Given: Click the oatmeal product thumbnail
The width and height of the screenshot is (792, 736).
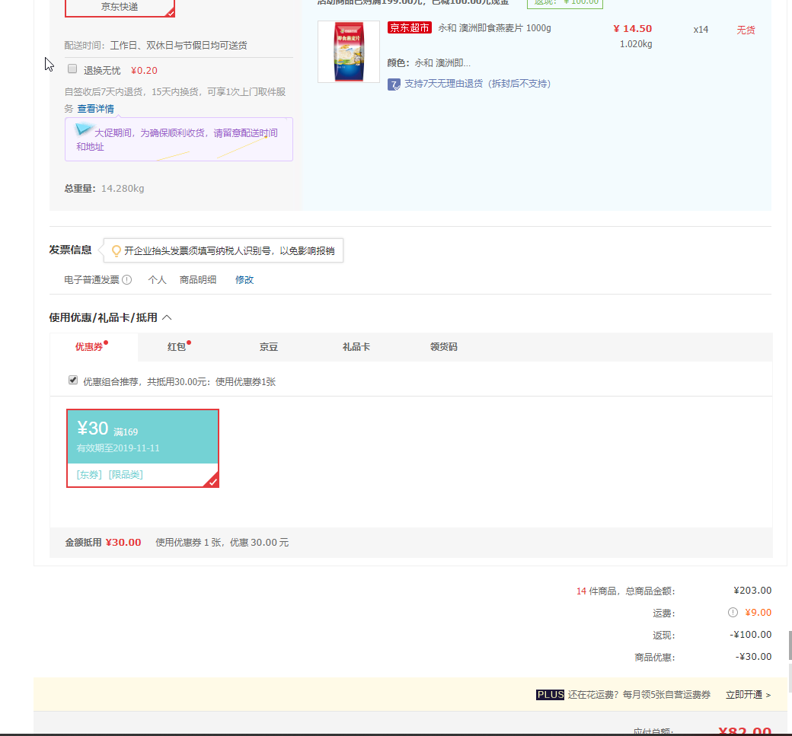Looking at the screenshot, I should coord(349,52).
